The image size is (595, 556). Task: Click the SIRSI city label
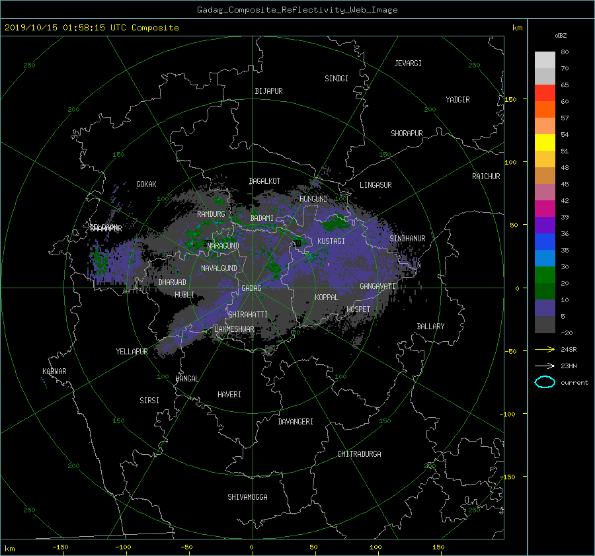(149, 401)
